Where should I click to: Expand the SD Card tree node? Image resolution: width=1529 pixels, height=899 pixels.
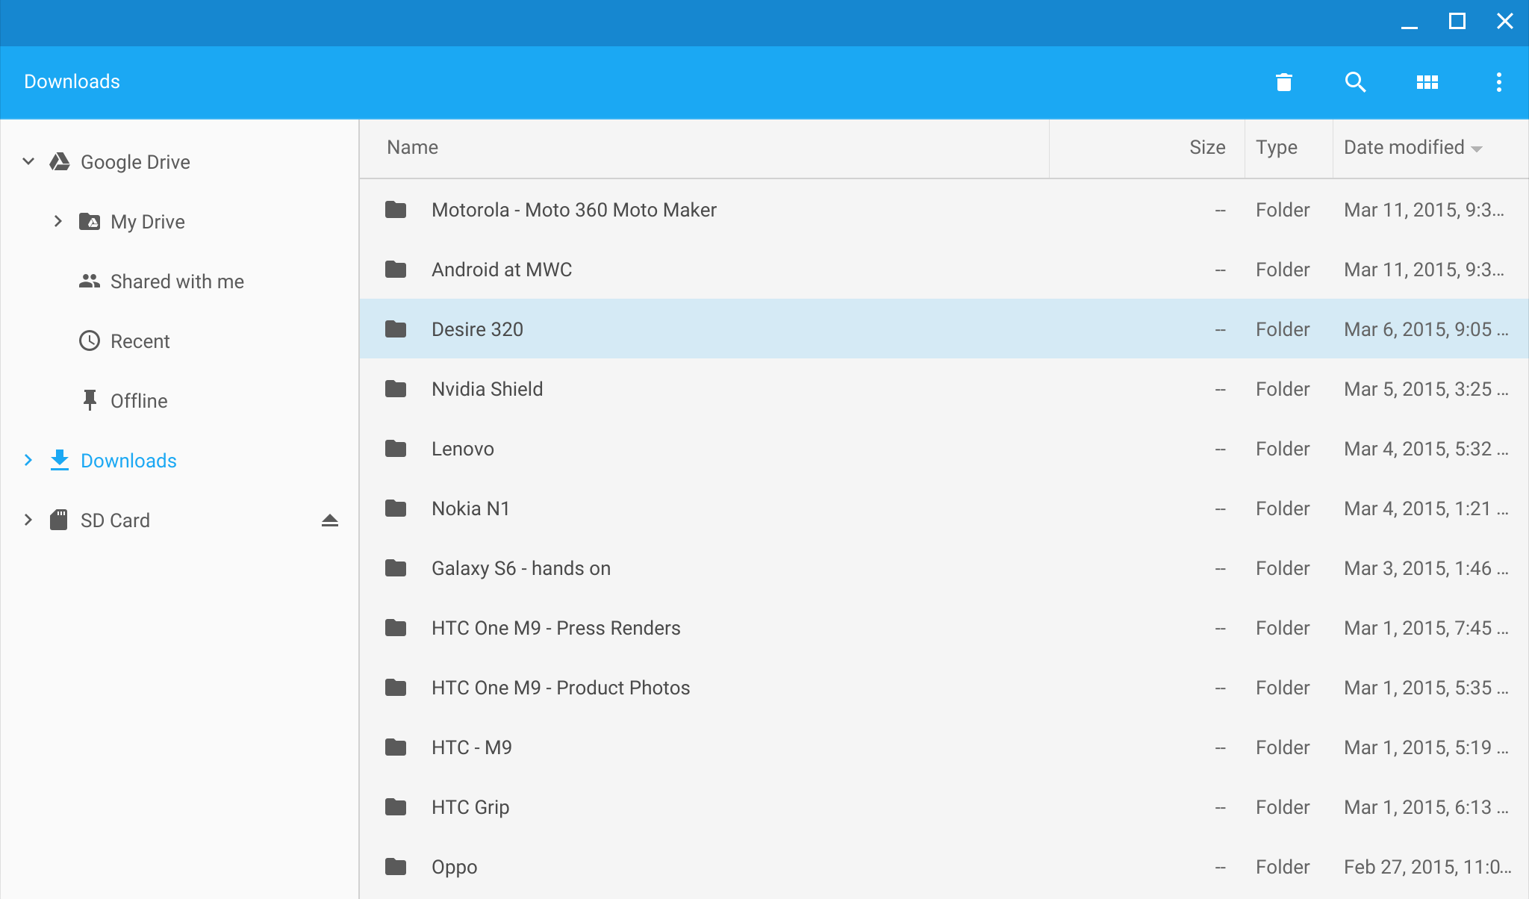[28, 520]
